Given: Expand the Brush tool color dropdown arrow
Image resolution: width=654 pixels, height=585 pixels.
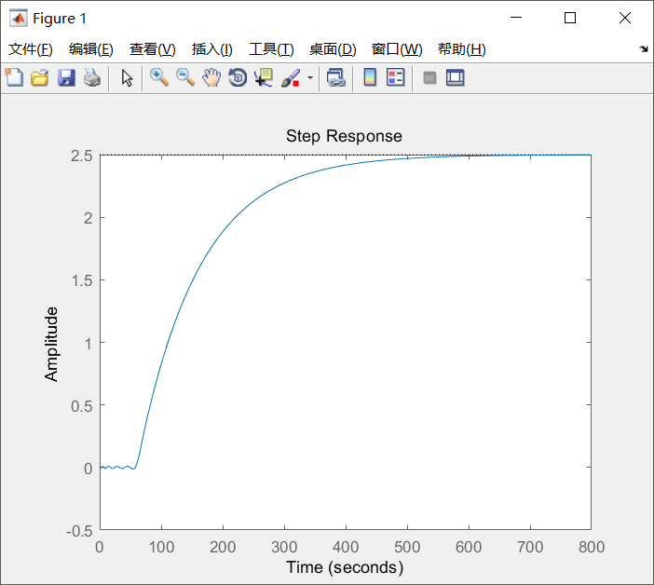Looking at the screenshot, I should click(x=310, y=78).
